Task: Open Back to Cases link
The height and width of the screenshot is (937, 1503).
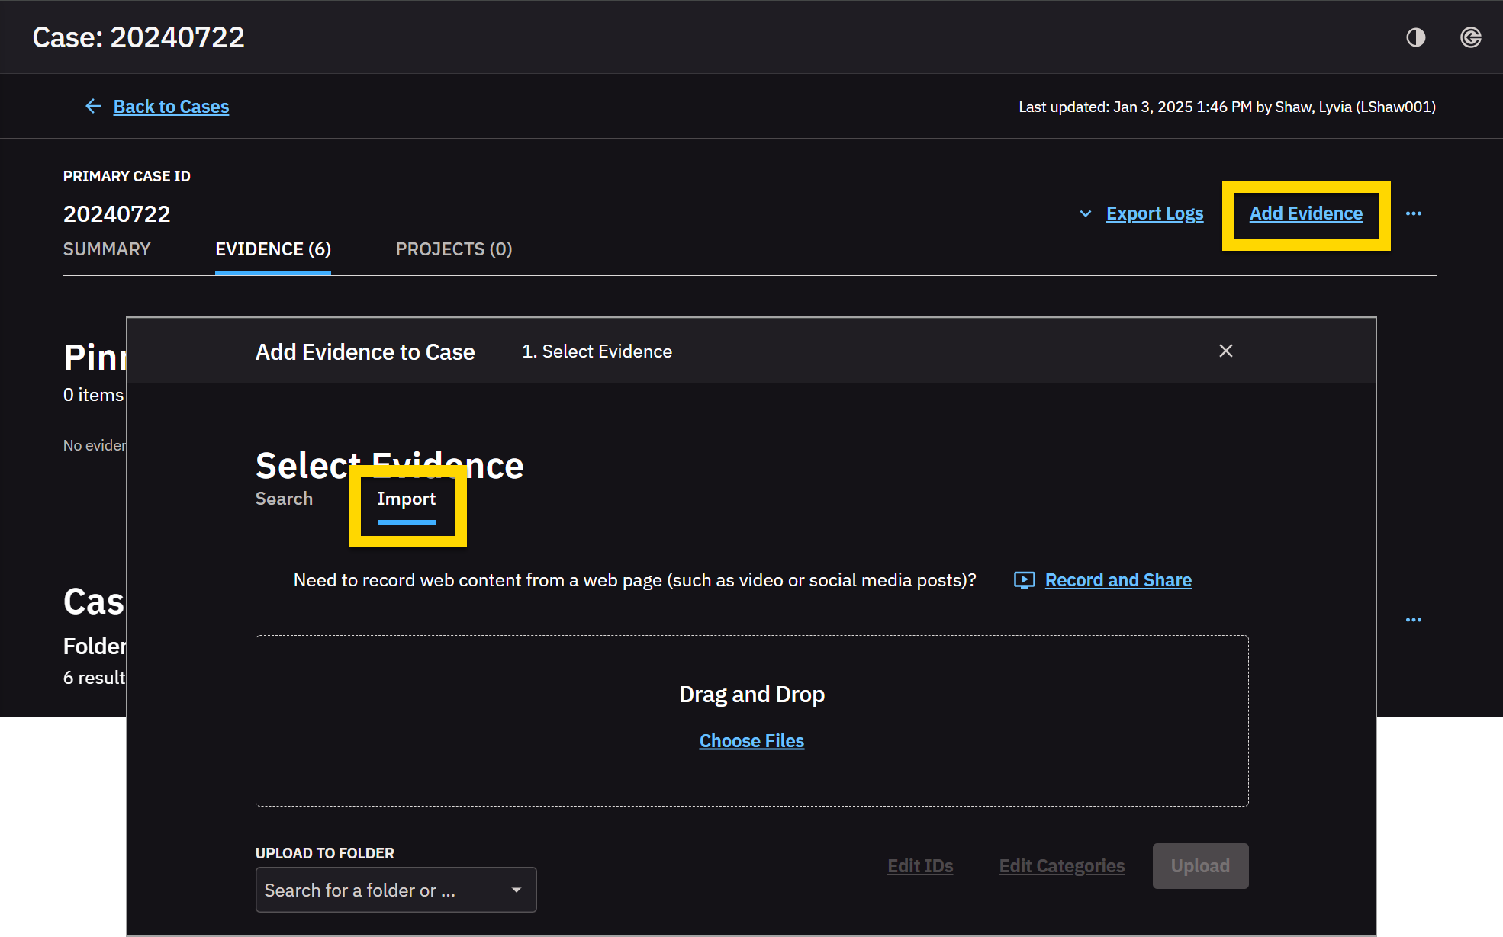Action: click(x=171, y=107)
